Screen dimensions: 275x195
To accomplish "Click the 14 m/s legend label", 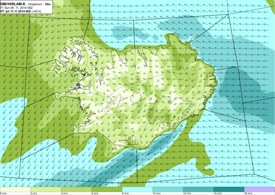I will click(218, 193).
